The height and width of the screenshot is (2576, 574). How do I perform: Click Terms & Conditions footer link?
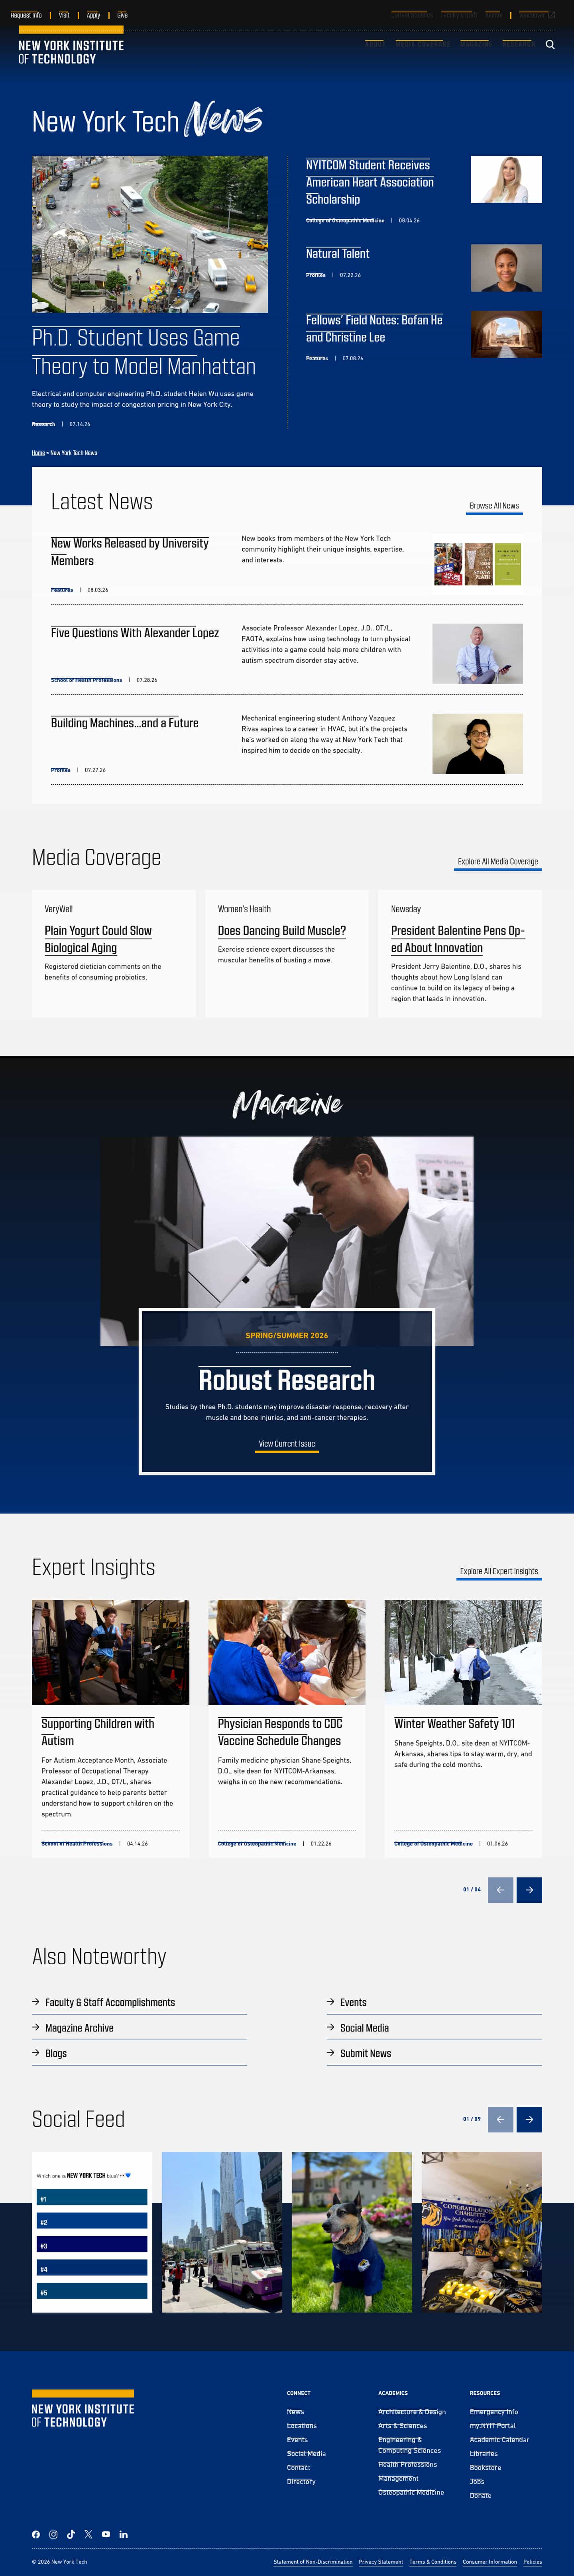click(433, 2562)
